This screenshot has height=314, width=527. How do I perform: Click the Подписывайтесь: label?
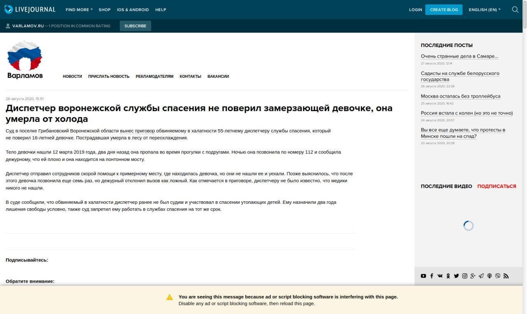(x=27, y=260)
